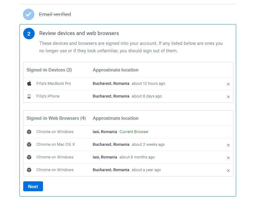This screenshot has width=255, height=199.
Task: Click the Email verified checkmark circle
Action: tap(28, 14)
